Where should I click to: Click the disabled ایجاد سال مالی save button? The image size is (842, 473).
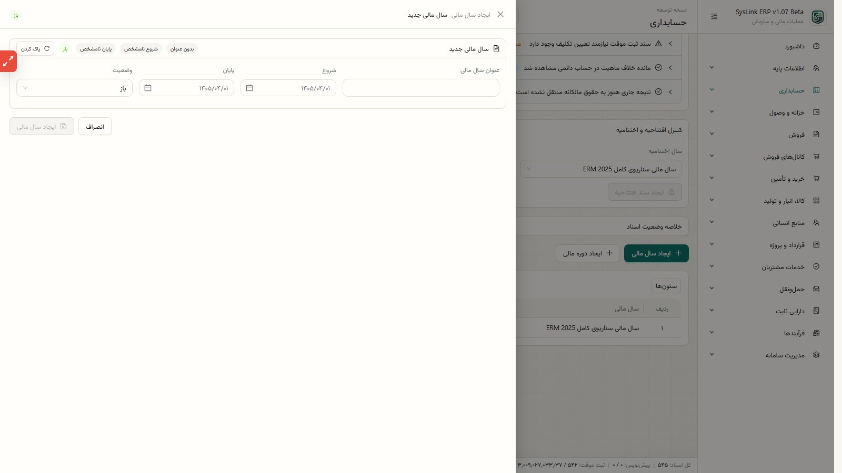click(42, 126)
